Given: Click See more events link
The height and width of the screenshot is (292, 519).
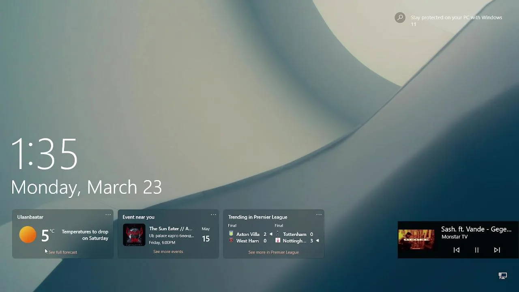Looking at the screenshot, I should tap(168, 252).
